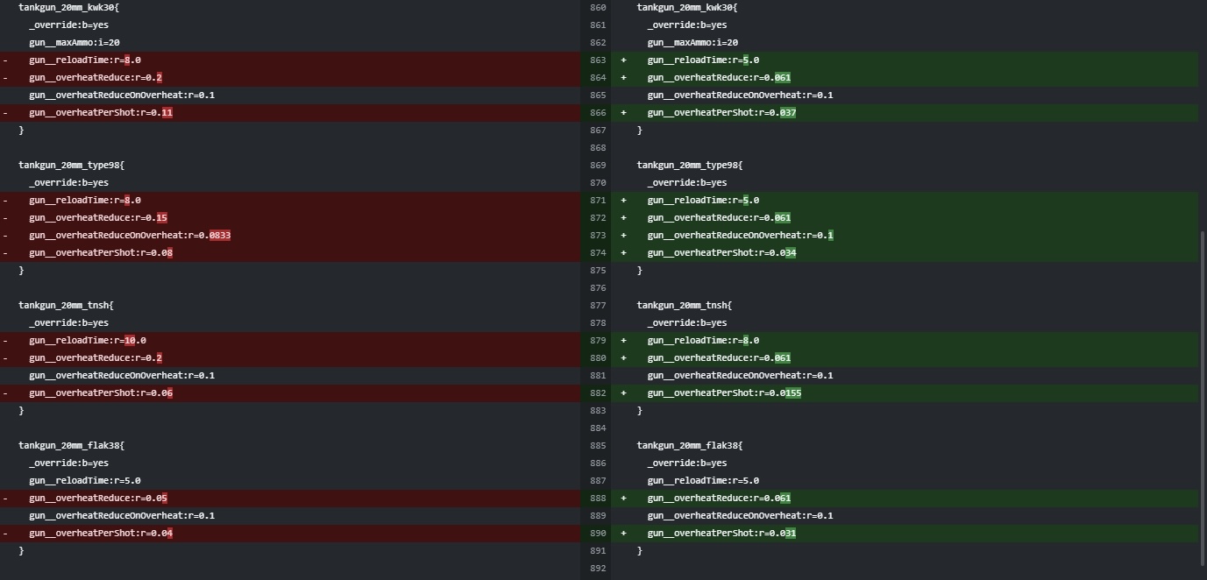Select line number 860 at the top
The height and width of the screenshot is (580, 1207).
coord(598,8)
